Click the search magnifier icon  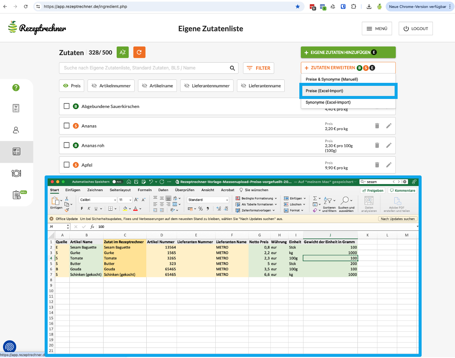pyautogui.click(x=233, y=68)
